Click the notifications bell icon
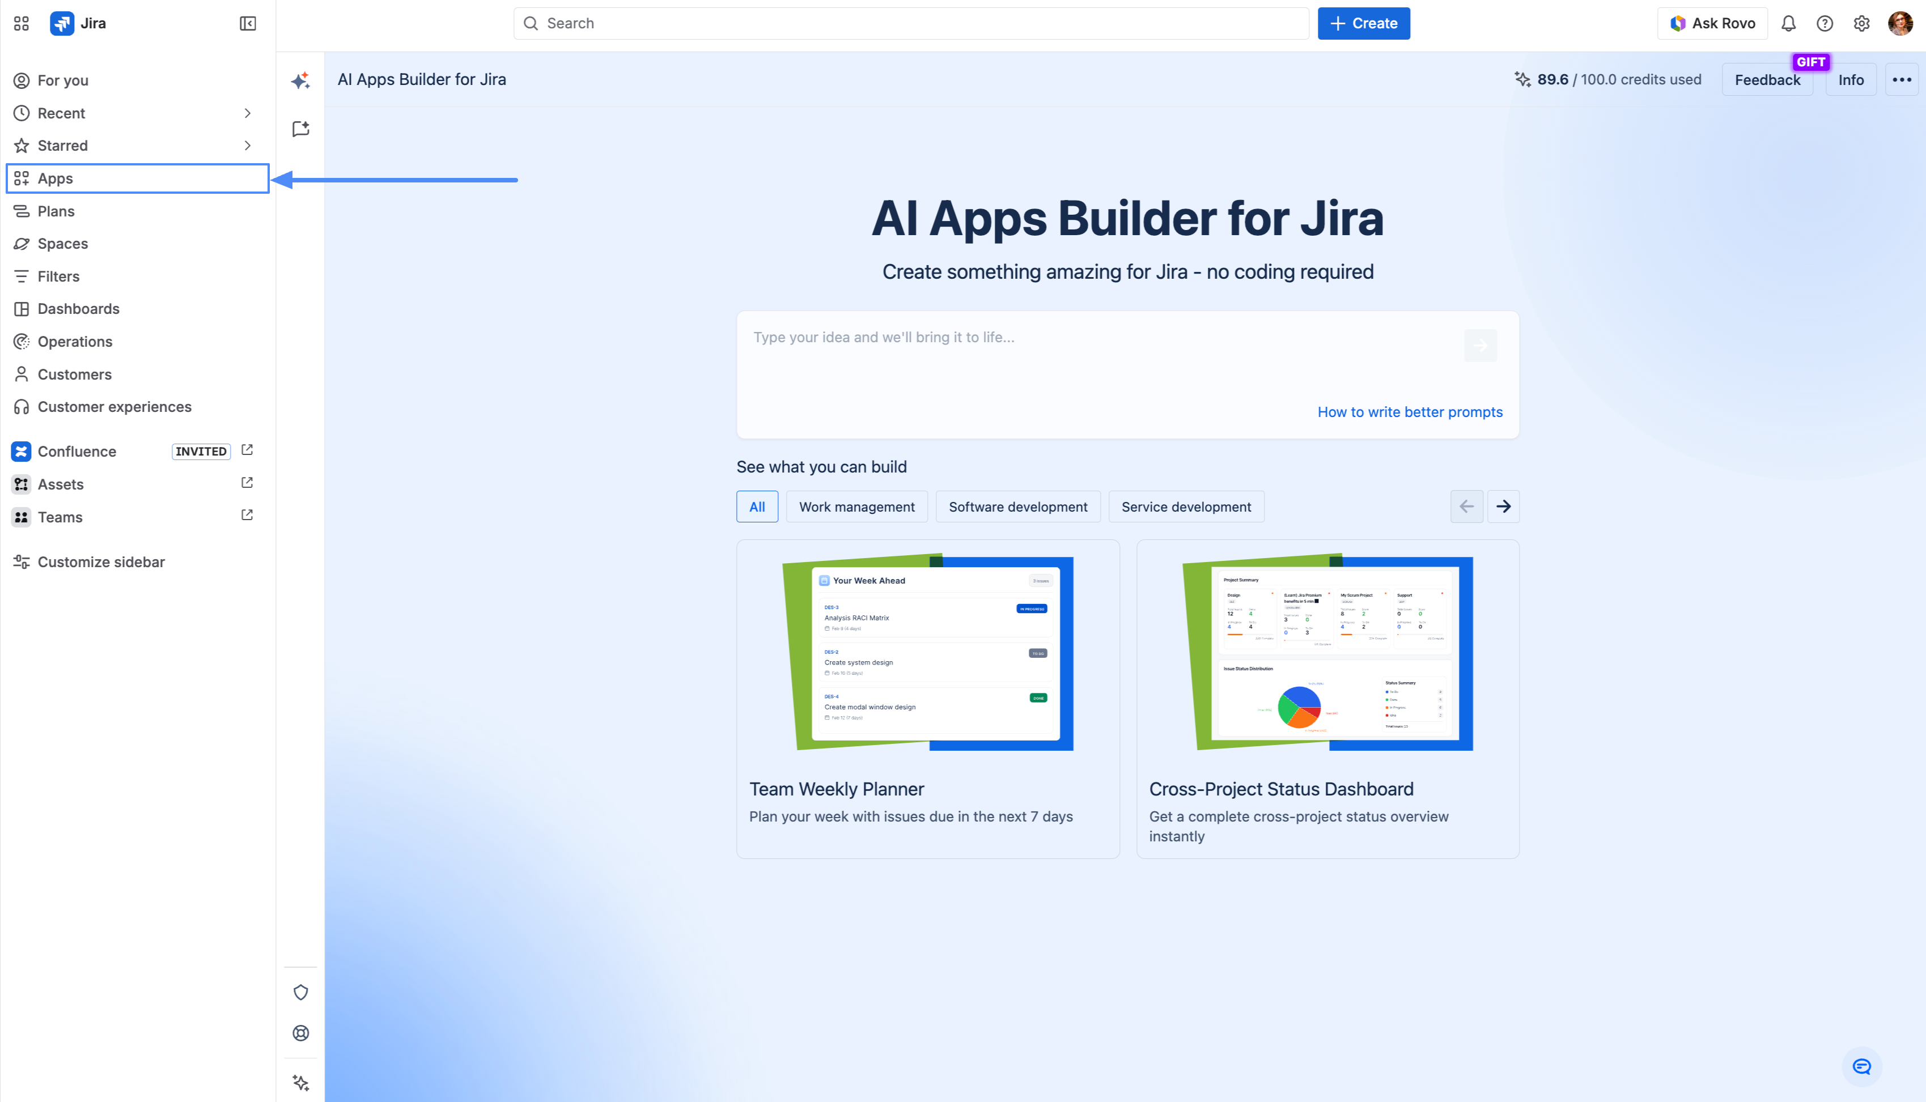Image resolution: width=1926 pixels, height=1102 pixels. pos(1788,23)
